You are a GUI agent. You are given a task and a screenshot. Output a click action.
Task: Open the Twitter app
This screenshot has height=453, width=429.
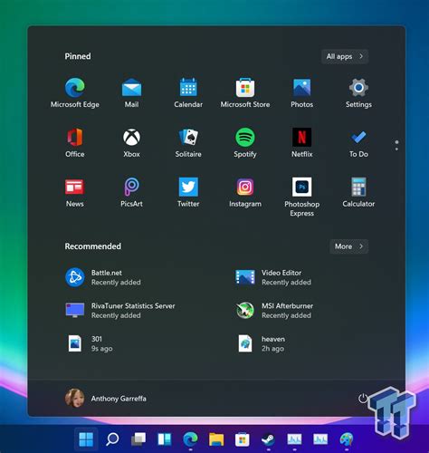point(188,192)
